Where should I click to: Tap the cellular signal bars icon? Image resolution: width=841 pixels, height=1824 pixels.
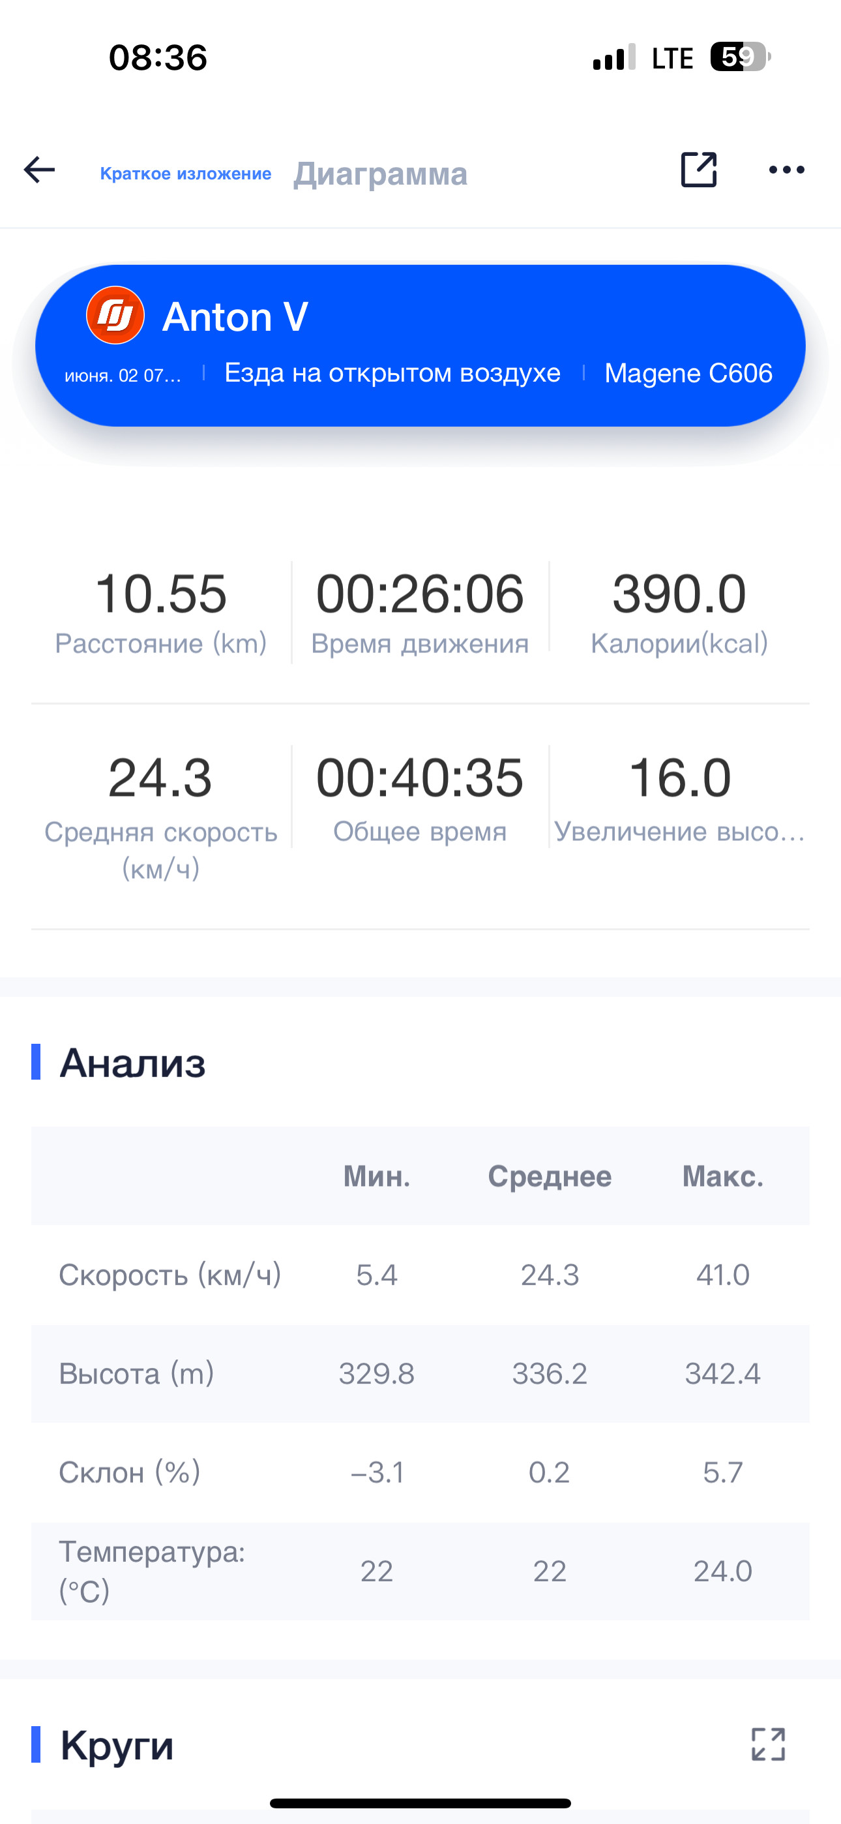[x=613, y=57]
